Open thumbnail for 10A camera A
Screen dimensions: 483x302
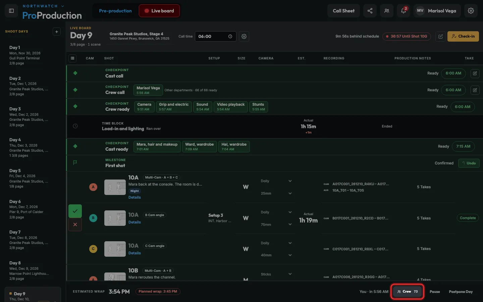[x=115, y=187]
